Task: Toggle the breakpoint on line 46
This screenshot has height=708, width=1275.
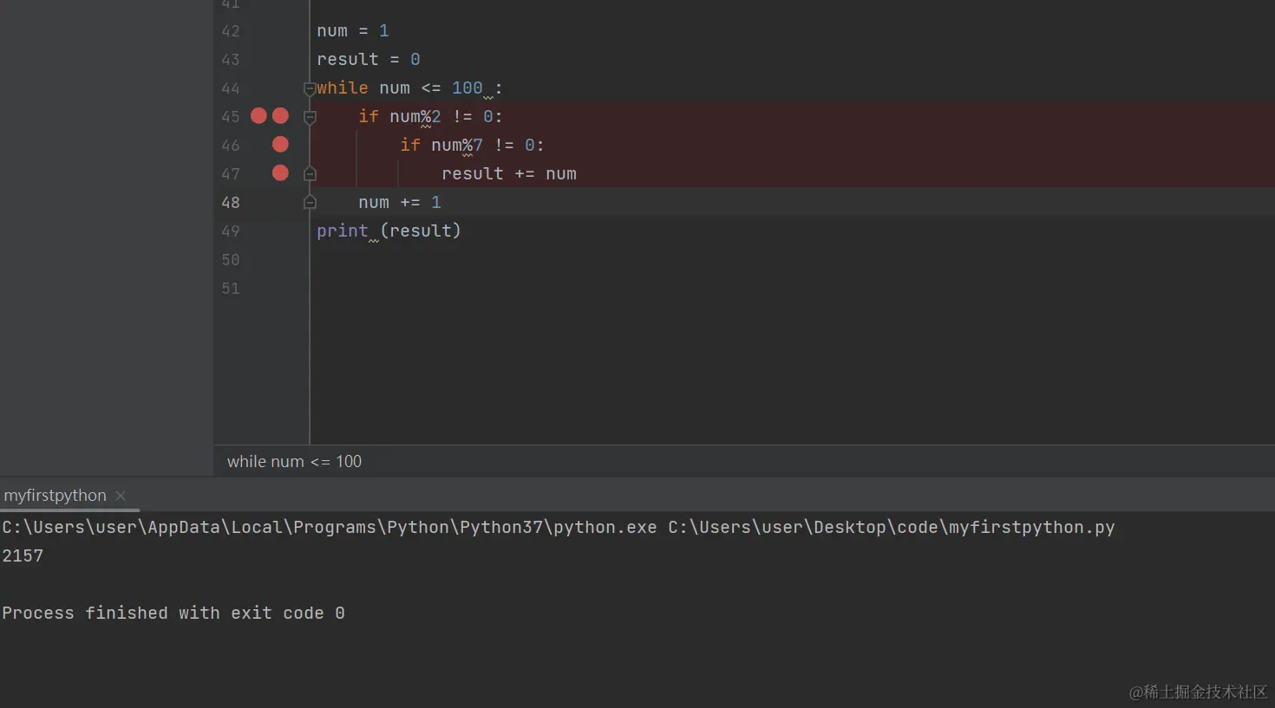Action: (280, 144)
